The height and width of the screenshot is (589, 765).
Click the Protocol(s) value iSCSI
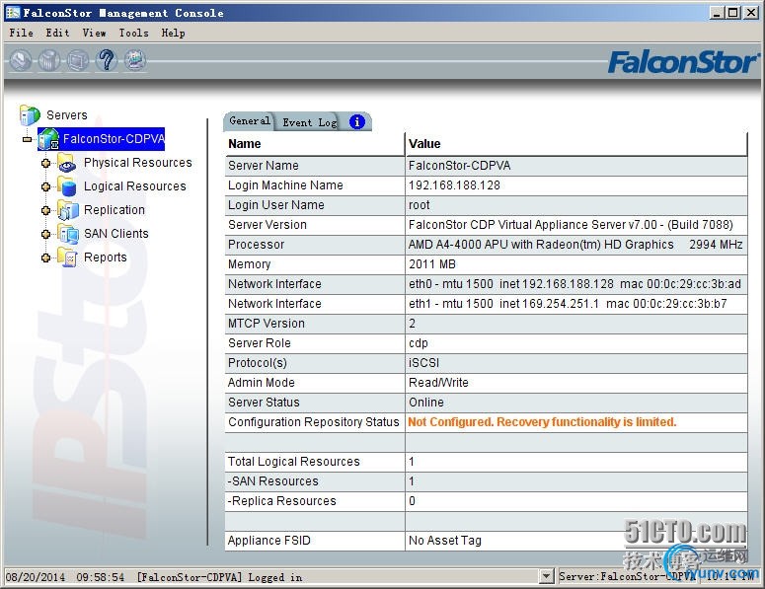(x=424, y=363)
